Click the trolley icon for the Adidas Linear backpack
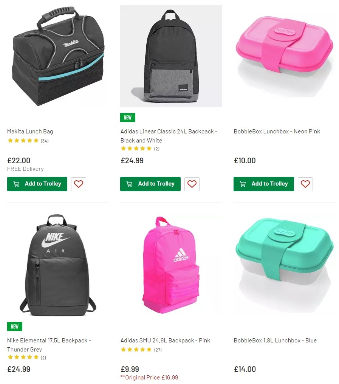339x384 pixels. pos(129,184)
